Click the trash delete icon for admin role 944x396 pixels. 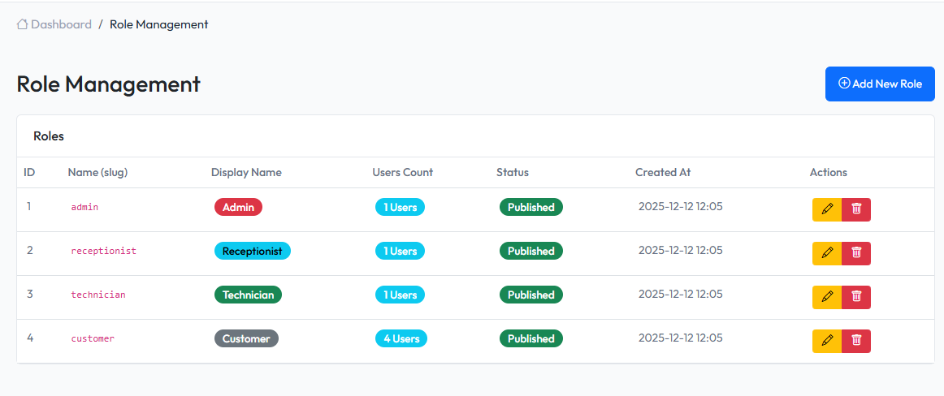(x=856, y=209)
